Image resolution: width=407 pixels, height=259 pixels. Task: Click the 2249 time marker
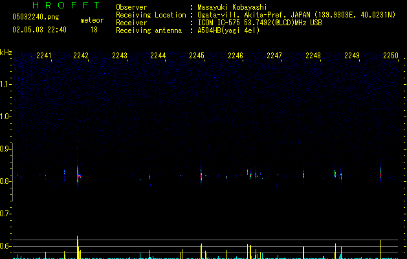click(352, 56)
